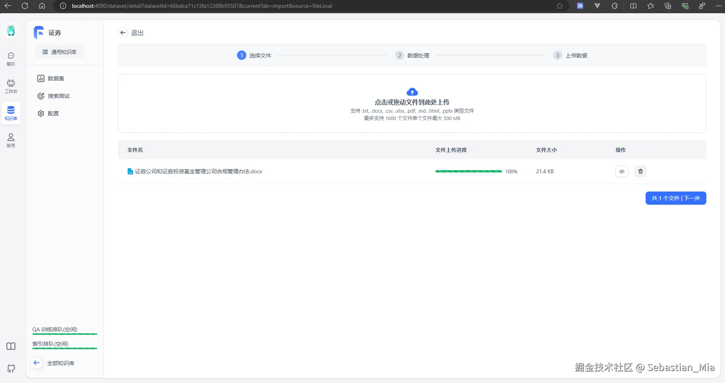The image size is (725, 383).
Task: Click the 文件上传进度 column header
Action: [451, 150]
